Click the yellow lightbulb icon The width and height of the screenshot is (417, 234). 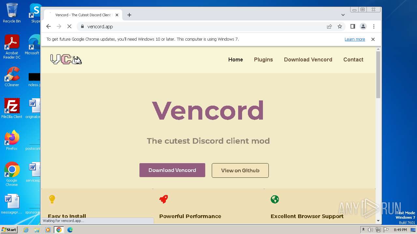(52, 199)
